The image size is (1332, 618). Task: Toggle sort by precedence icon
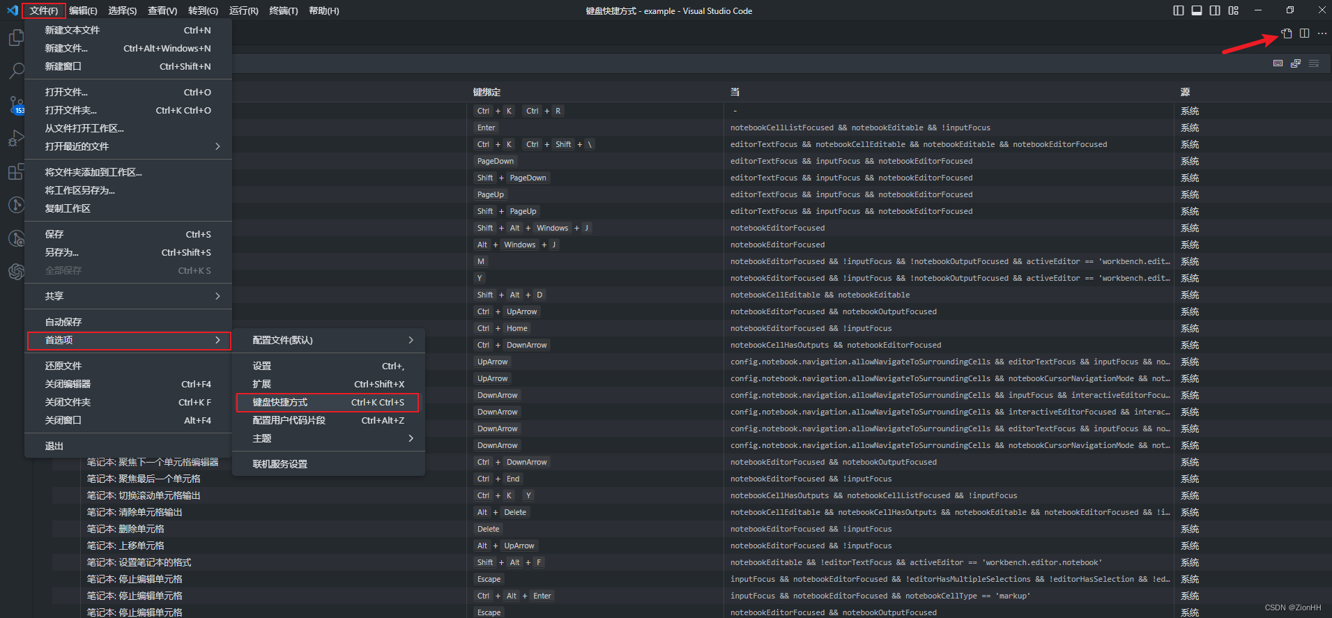(1296, 63)
